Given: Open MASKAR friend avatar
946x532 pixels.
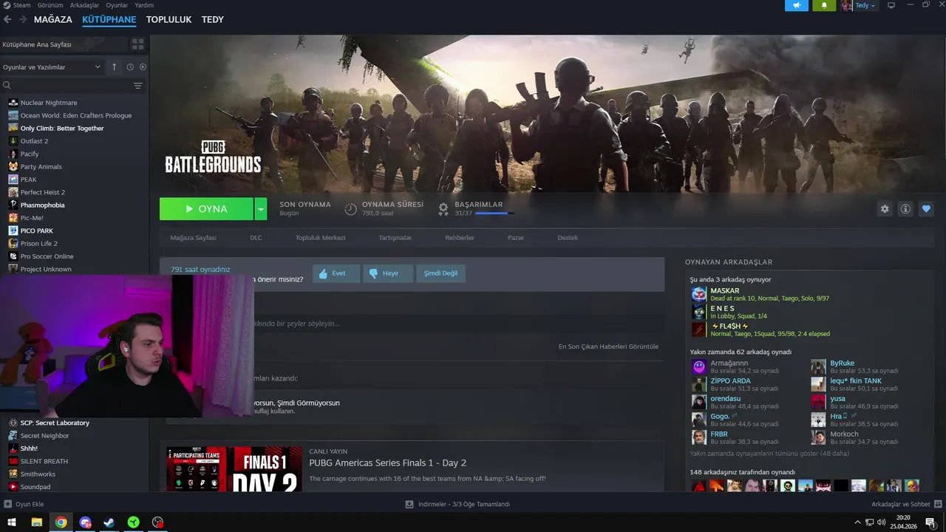Looking at the screenshot, I should click(x=699, y=294).
